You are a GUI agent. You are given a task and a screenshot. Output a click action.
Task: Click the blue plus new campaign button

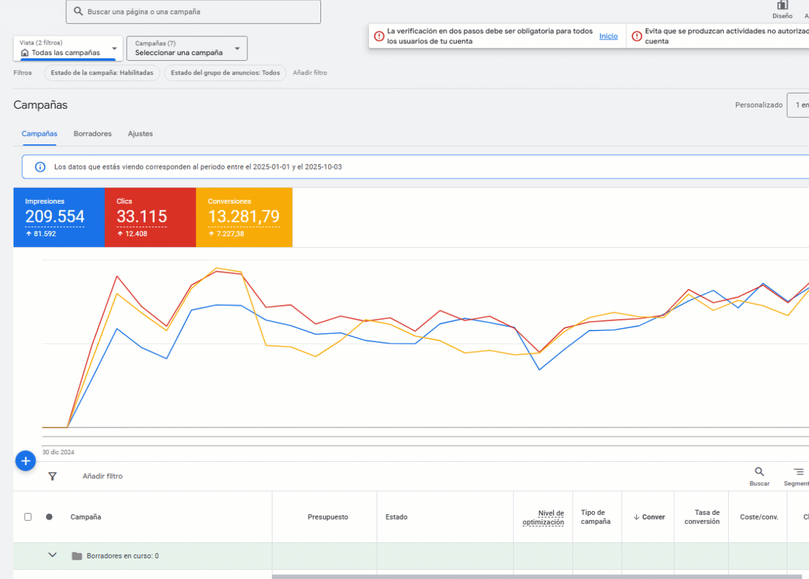tap(25, 461)
